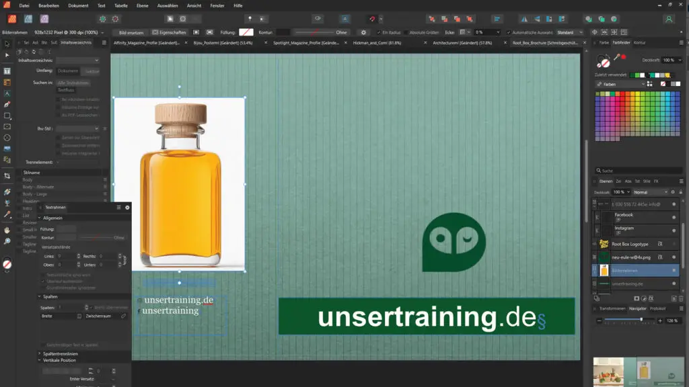Open gear settings in context toolbar
Screen dimensions: 689x387
click(363, 32)
